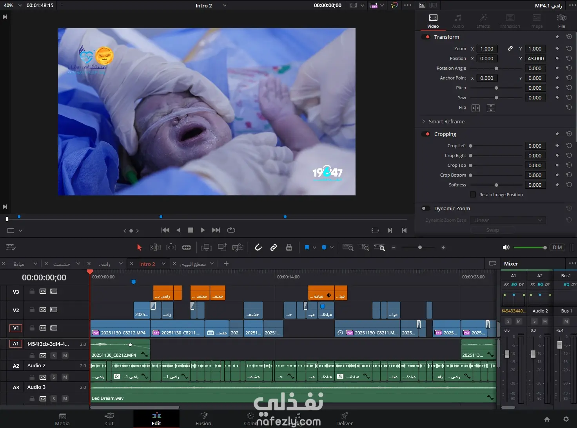Reset the Zoom parameter
This screenshot has height=428, width=577.
point(569,49)
